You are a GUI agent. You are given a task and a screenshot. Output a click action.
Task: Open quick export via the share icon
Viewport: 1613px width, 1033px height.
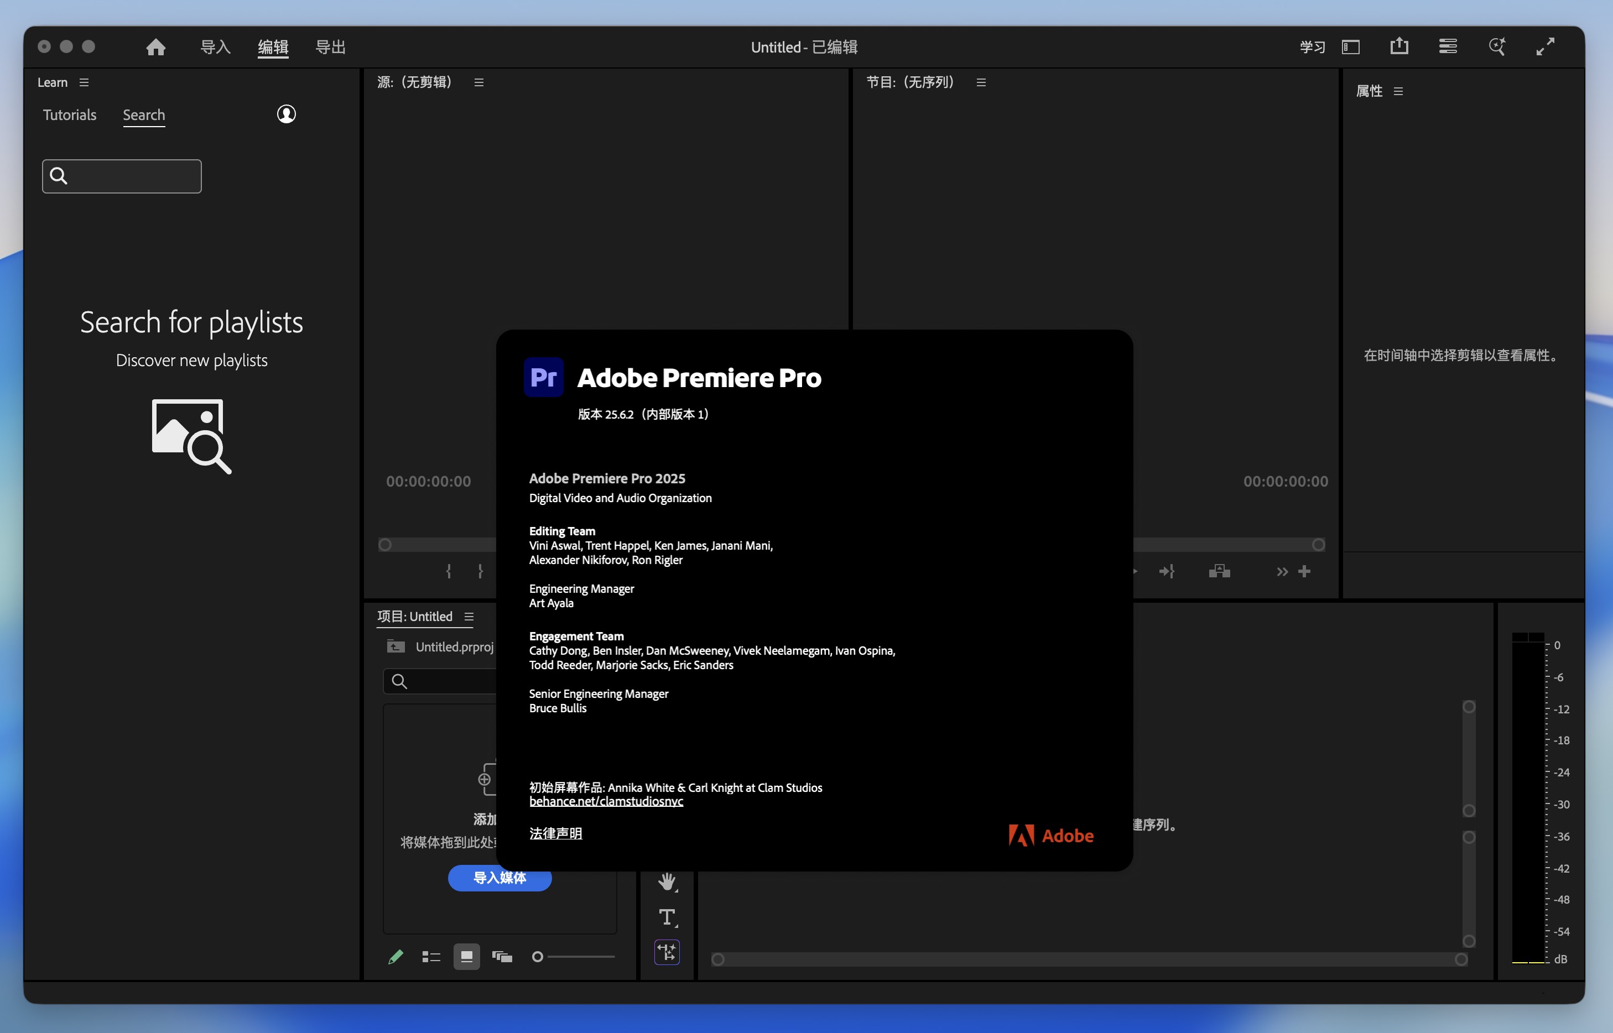(x=1399, y=46)
